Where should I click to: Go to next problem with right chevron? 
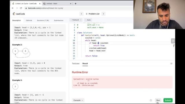(103, 14)
